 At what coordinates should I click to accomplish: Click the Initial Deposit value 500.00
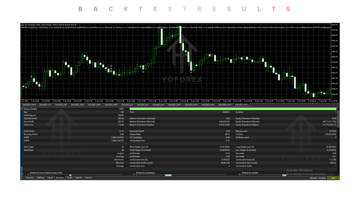coord(121,115)
